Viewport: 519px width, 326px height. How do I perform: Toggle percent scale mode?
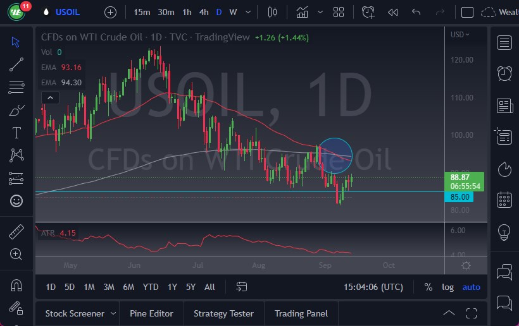pos(428,287)
